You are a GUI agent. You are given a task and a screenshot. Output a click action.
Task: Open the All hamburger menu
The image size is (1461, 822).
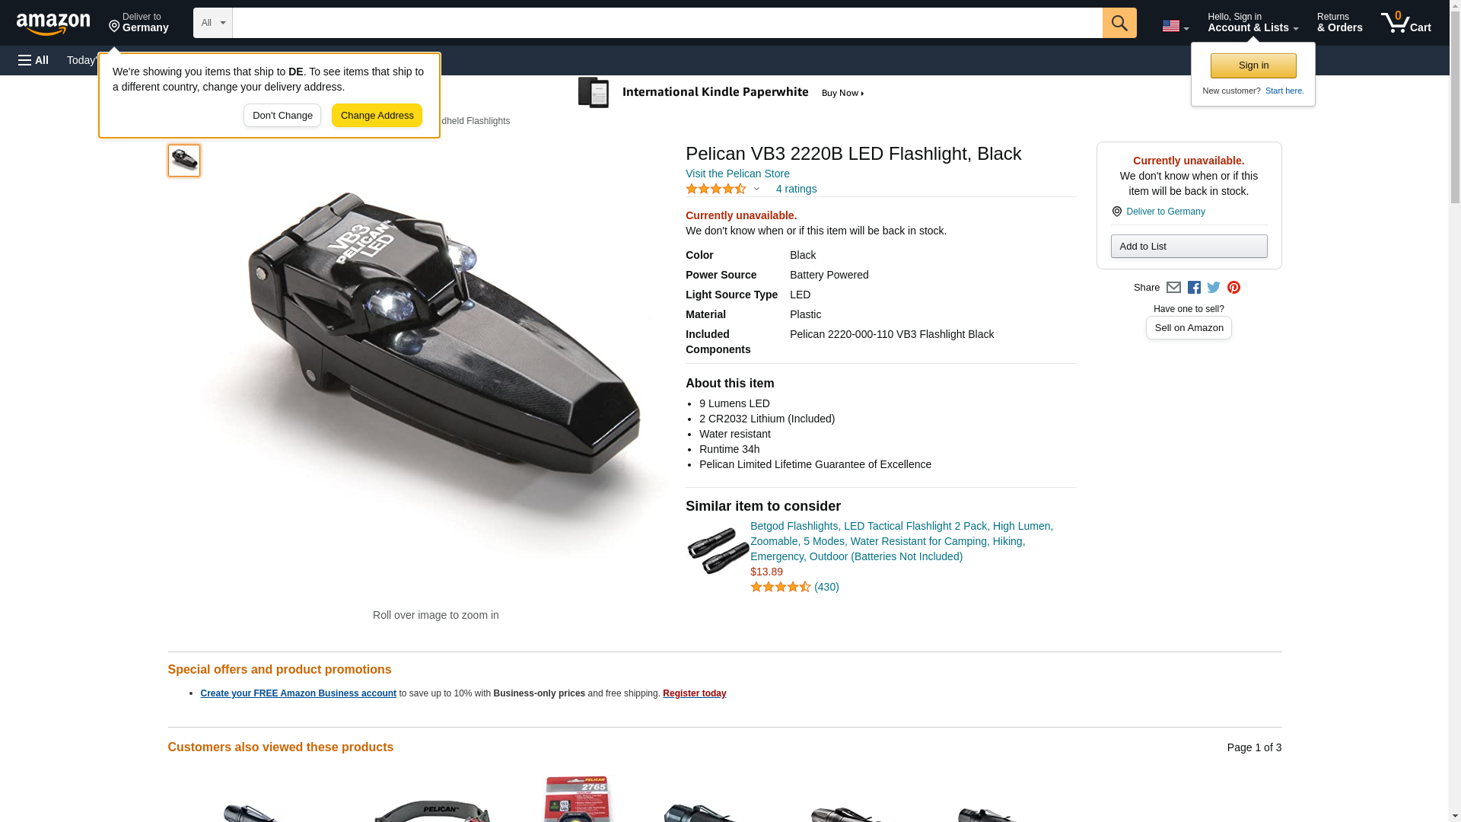coord(33,60)
